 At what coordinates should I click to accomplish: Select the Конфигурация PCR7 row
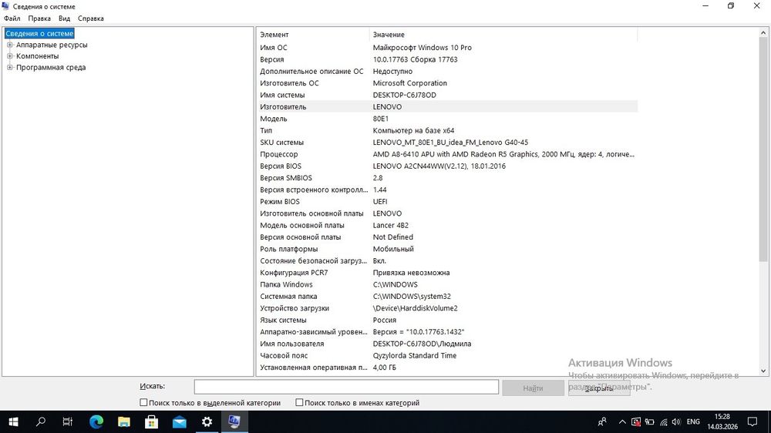tap(447, 272)
